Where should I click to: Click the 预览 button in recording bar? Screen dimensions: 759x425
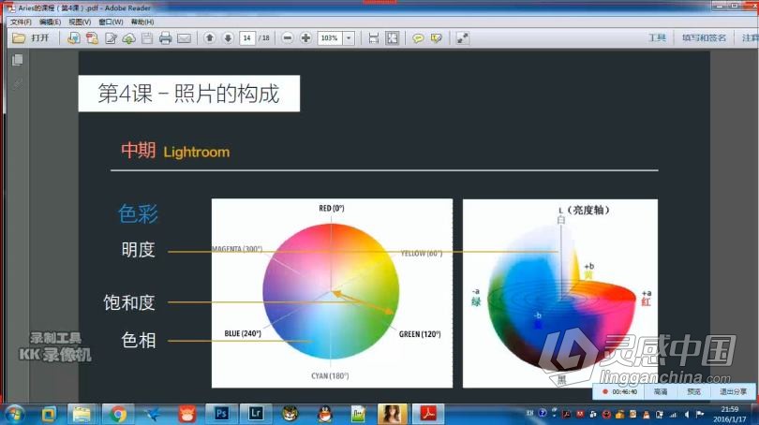[693, 391]
